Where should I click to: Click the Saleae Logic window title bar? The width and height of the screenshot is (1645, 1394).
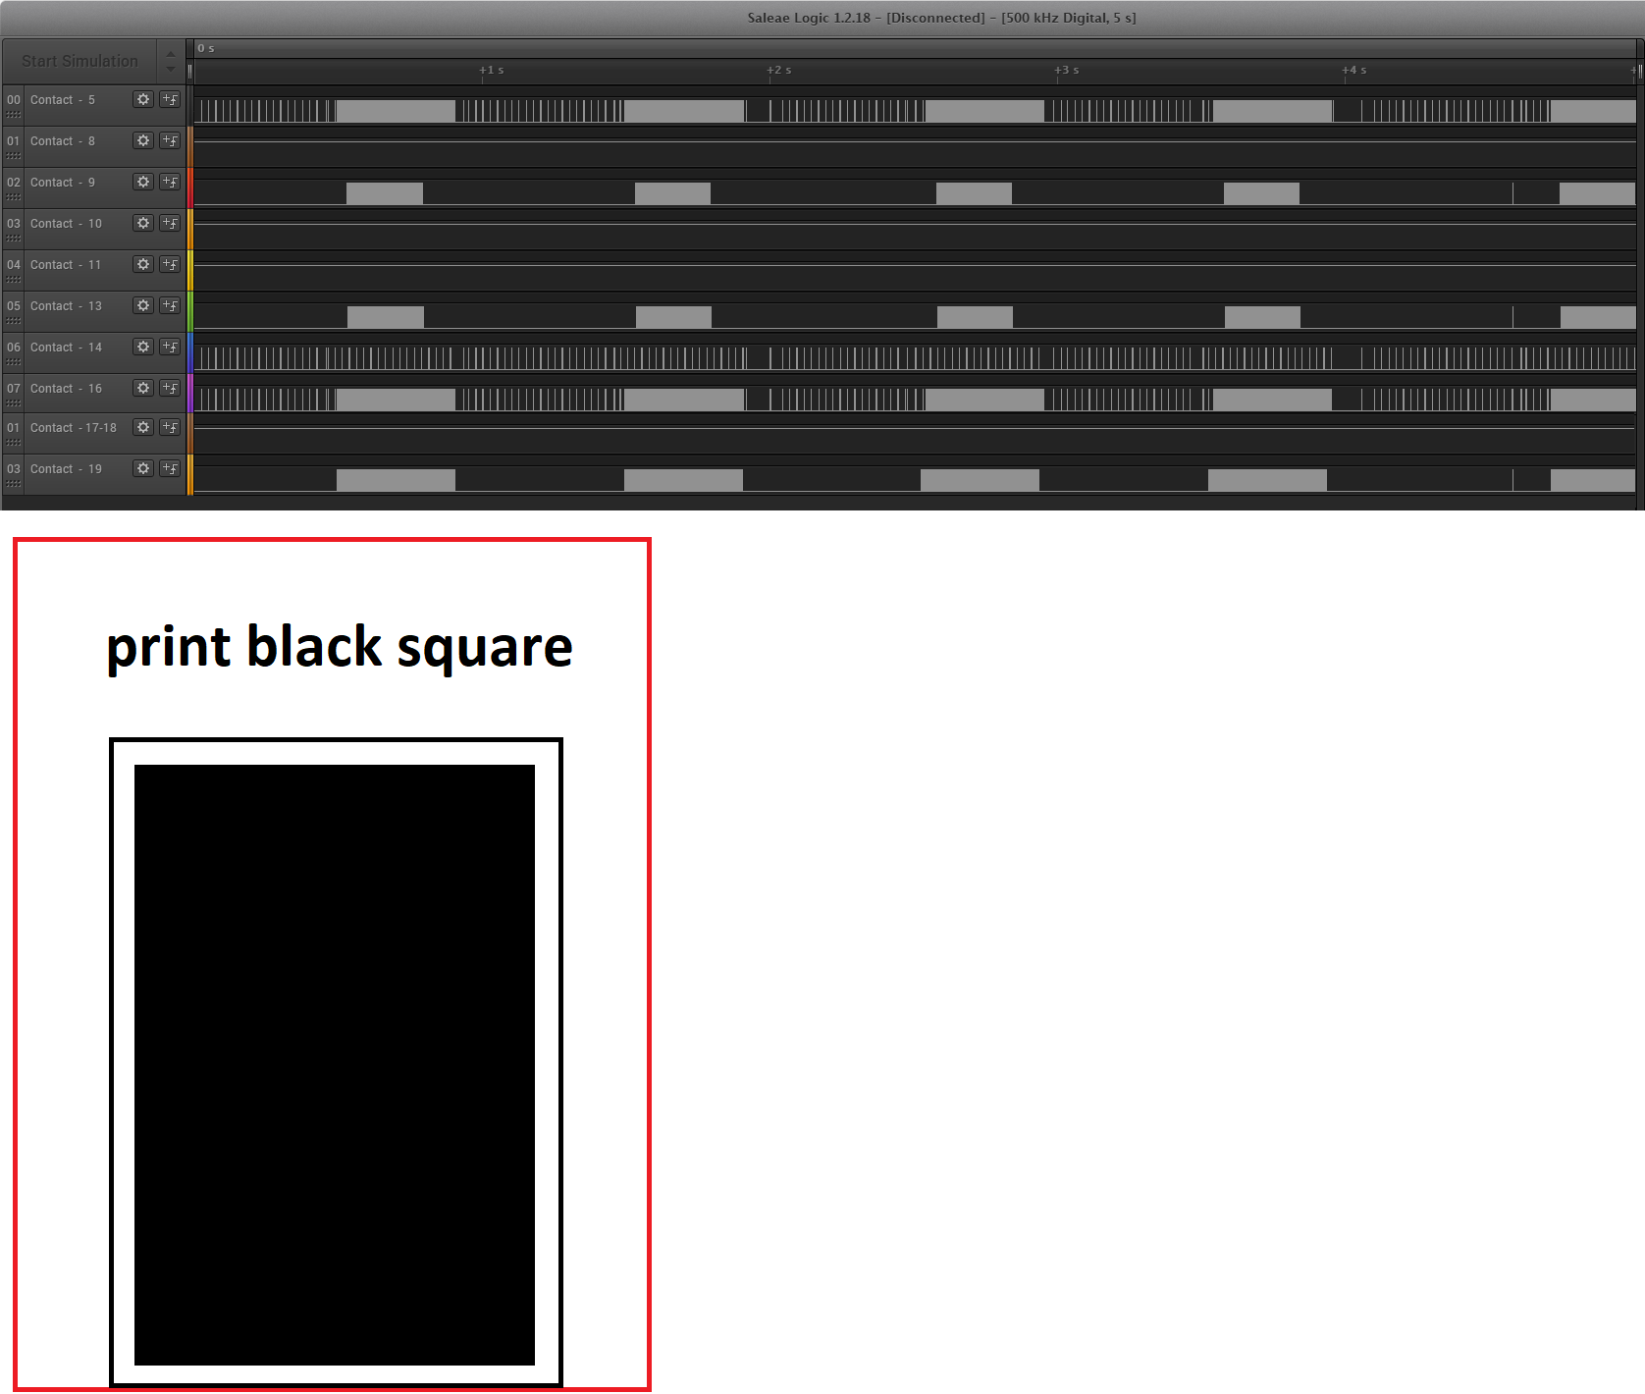pyautogui.click(x=822, y=18)
